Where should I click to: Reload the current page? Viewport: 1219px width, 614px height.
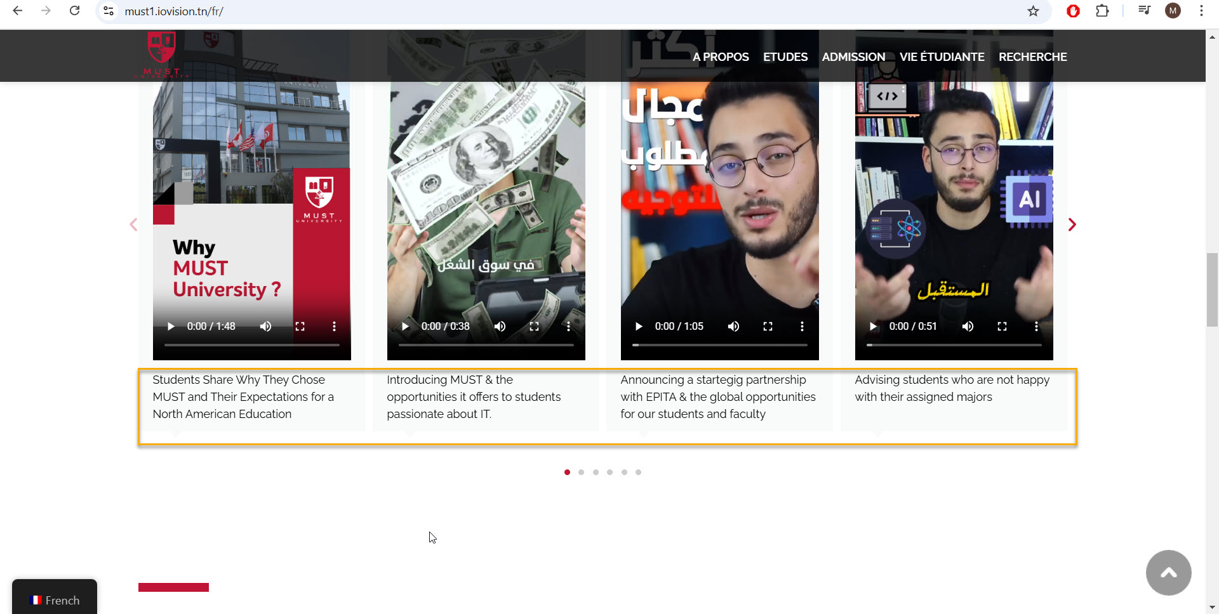74,11
